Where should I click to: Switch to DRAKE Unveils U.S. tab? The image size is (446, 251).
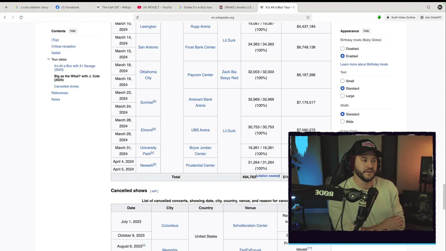tap(236, 7)
